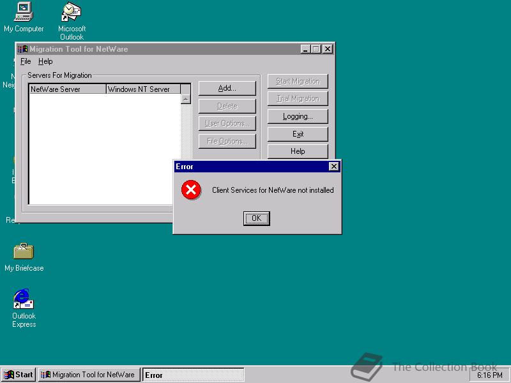Click the Start Migration button
Screen dimensions: 511x383
[x=298, y=81]
